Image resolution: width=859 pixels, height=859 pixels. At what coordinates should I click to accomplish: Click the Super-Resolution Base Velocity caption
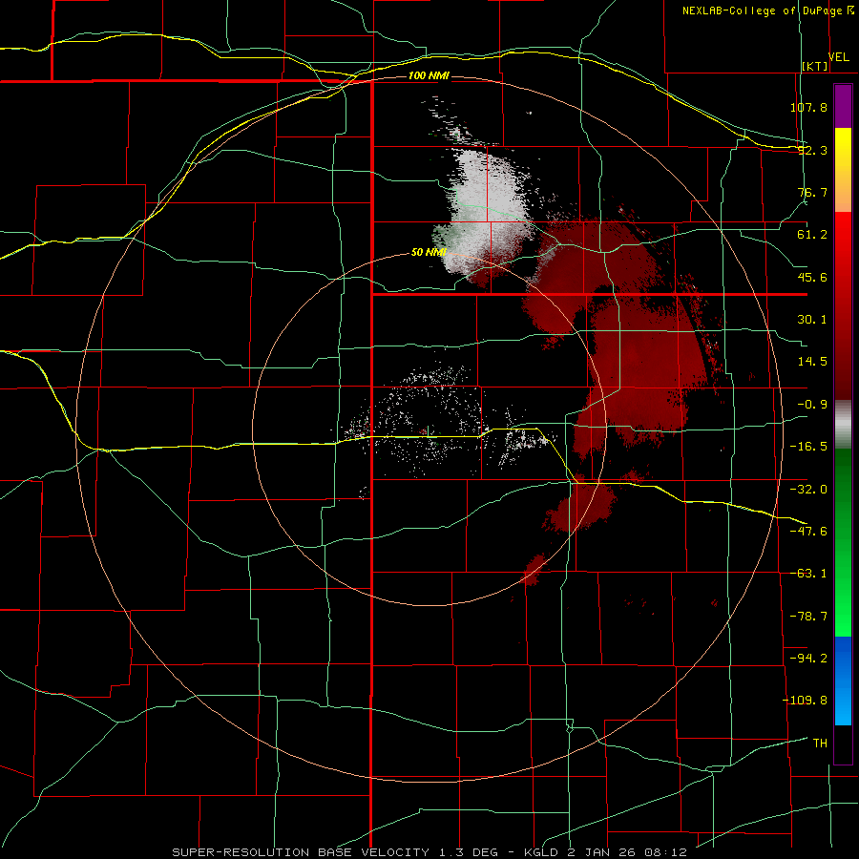[429, 852]
